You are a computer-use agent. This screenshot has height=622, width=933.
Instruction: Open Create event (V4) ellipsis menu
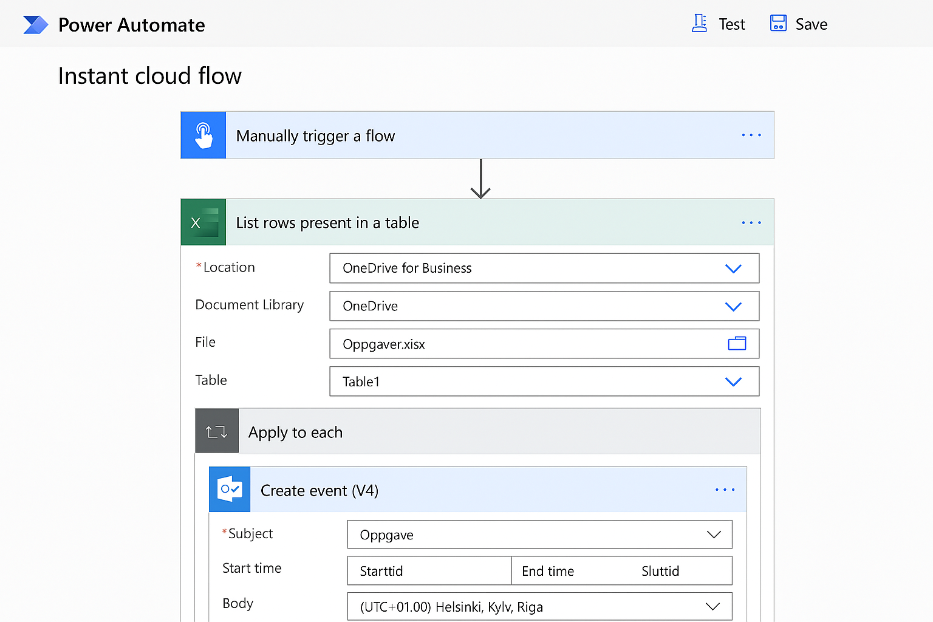click(x=725, y=490)
